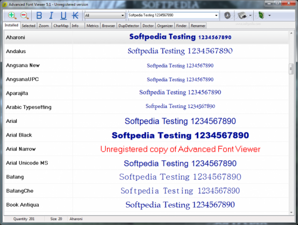Screen dimensions: 298x225
Task: Expand the help book dropdown arrow
Action: pyautogui.click(x=270, y=15)
